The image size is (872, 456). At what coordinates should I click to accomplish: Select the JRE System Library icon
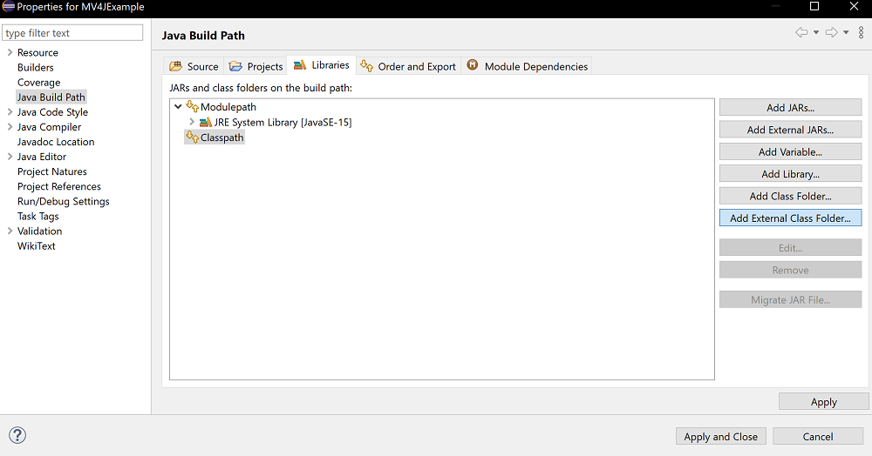coord(205,122)
